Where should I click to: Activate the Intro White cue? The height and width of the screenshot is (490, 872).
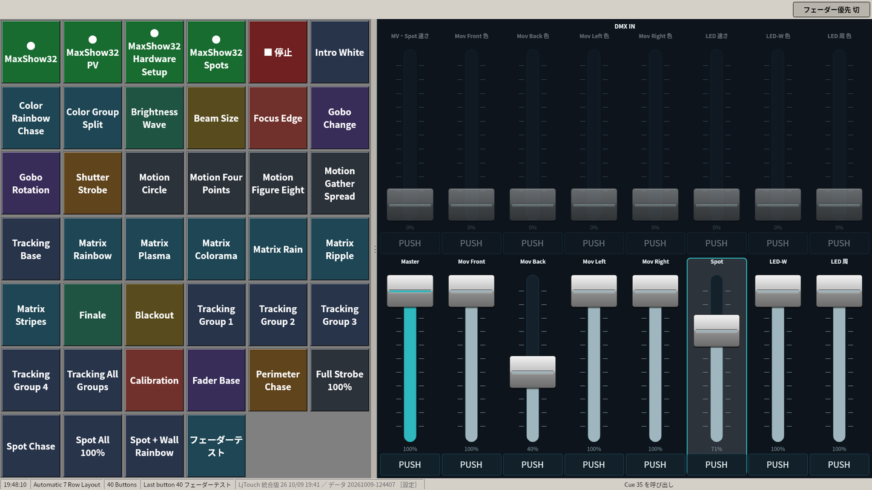click(x=340, y=53)
